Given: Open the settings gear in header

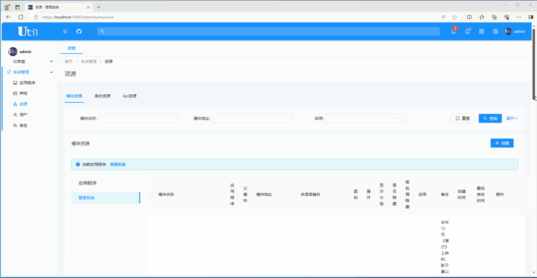Looking at the screenshot, I should point(495,31).
